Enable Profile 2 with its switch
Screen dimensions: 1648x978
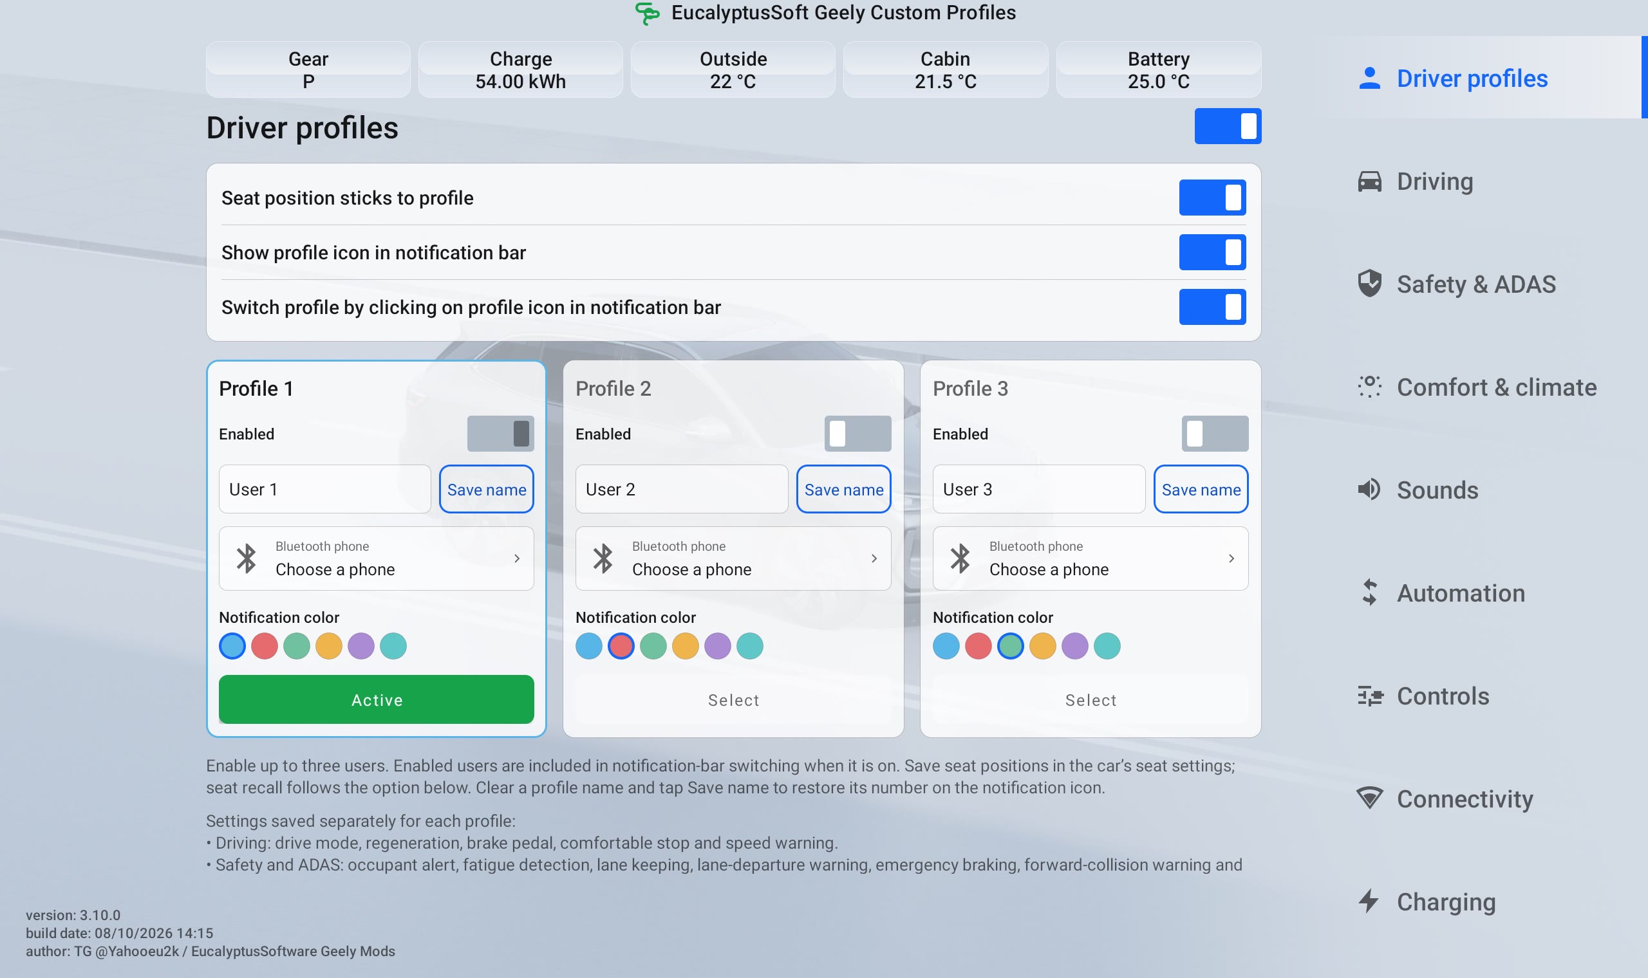tap(857, 434)
